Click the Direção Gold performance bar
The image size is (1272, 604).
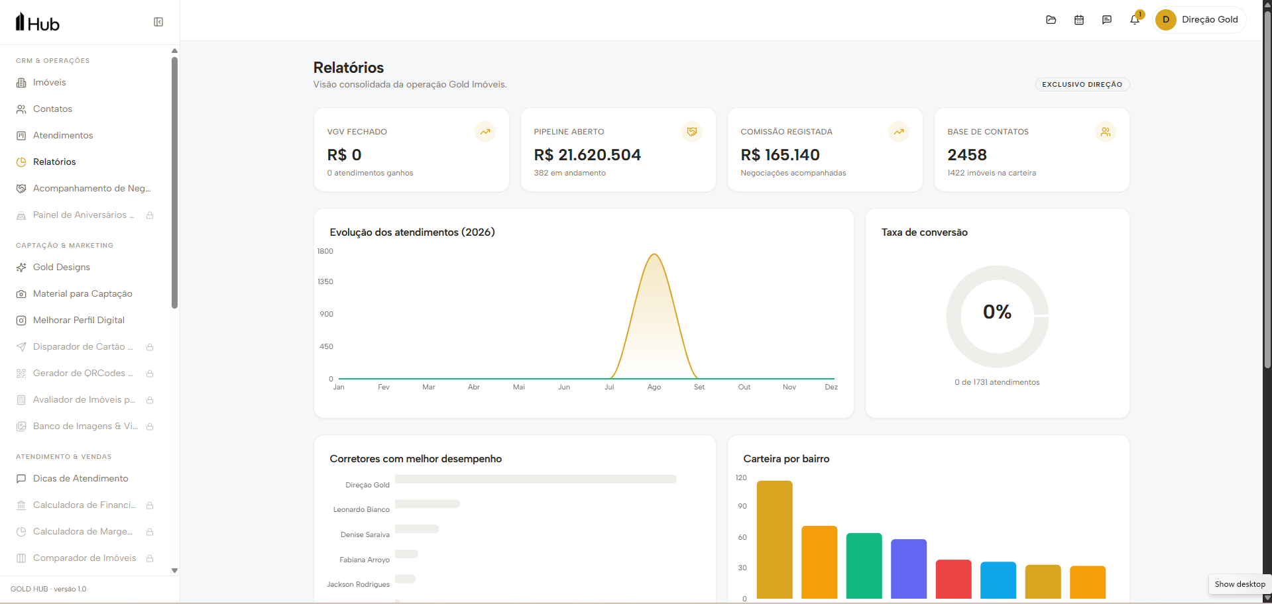536,479
